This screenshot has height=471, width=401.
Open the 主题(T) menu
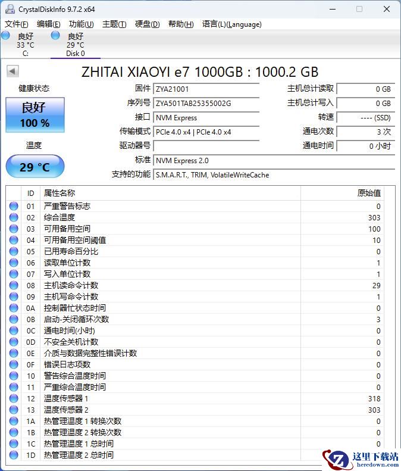(114, 24)
